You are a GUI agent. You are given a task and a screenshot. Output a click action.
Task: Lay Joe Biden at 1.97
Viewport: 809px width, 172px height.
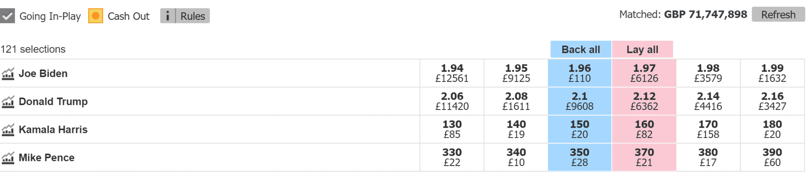coord(644,73)
